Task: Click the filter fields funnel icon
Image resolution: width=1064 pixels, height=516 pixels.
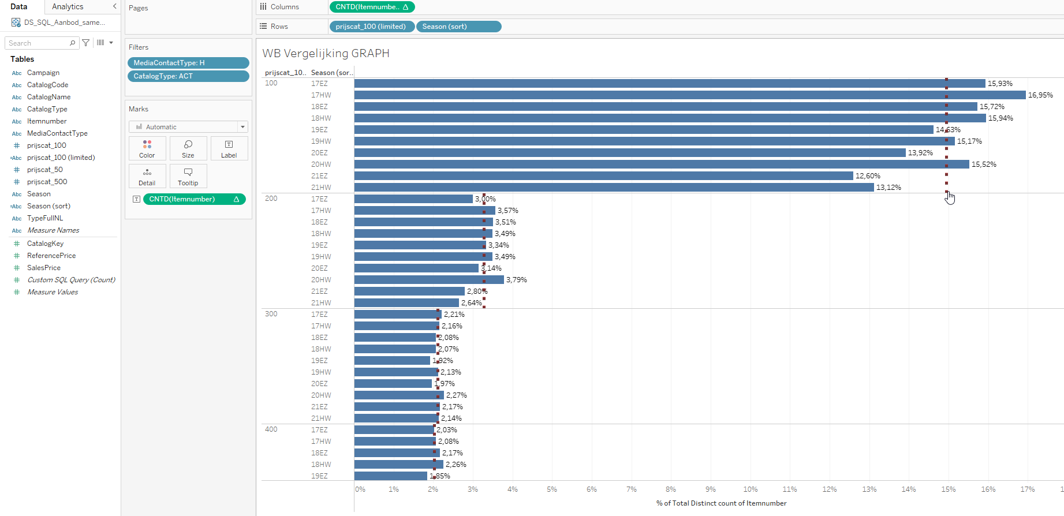Action: coord(86,43)
